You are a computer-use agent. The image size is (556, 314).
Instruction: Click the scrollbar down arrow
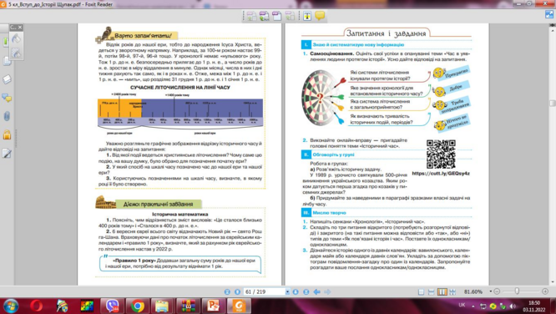[x=552, y=282]
